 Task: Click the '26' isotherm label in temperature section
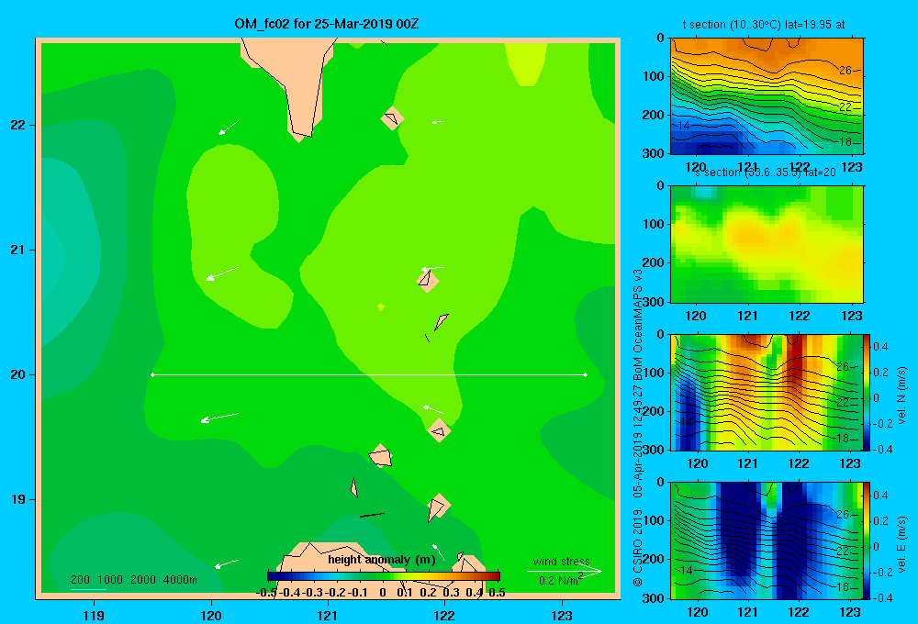[845, 71]
